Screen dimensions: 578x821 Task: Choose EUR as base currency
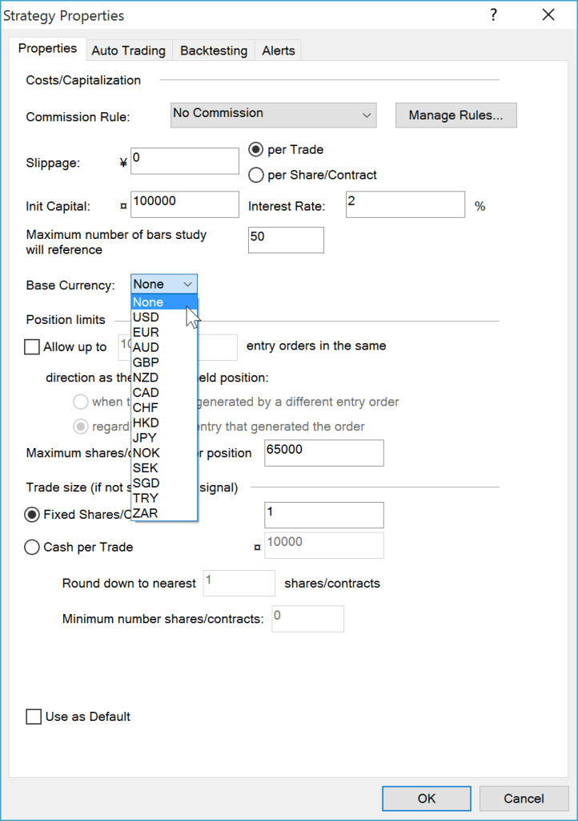pyautogui.click(x=164, y=333)
